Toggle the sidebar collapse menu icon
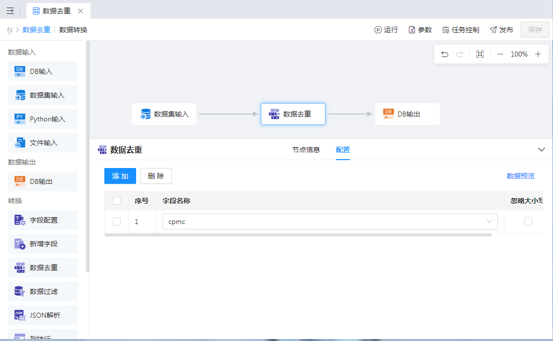This screenshot has height=341, width=553. click(x=10, y=11)
